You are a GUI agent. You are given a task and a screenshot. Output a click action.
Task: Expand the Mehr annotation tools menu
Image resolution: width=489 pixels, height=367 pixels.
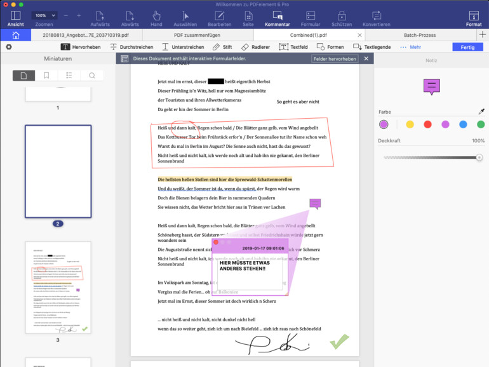(410, 47)
